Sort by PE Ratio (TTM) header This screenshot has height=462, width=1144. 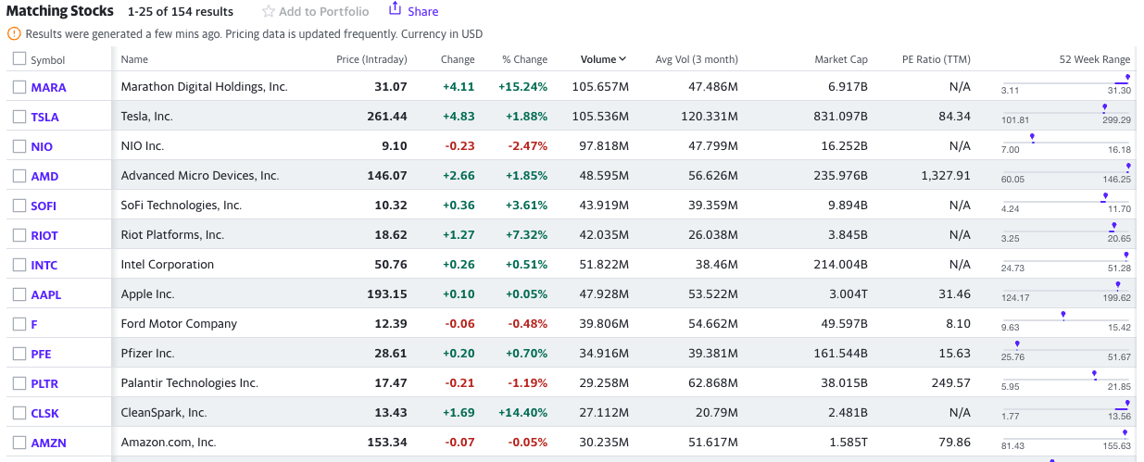(x=937, y=59)
